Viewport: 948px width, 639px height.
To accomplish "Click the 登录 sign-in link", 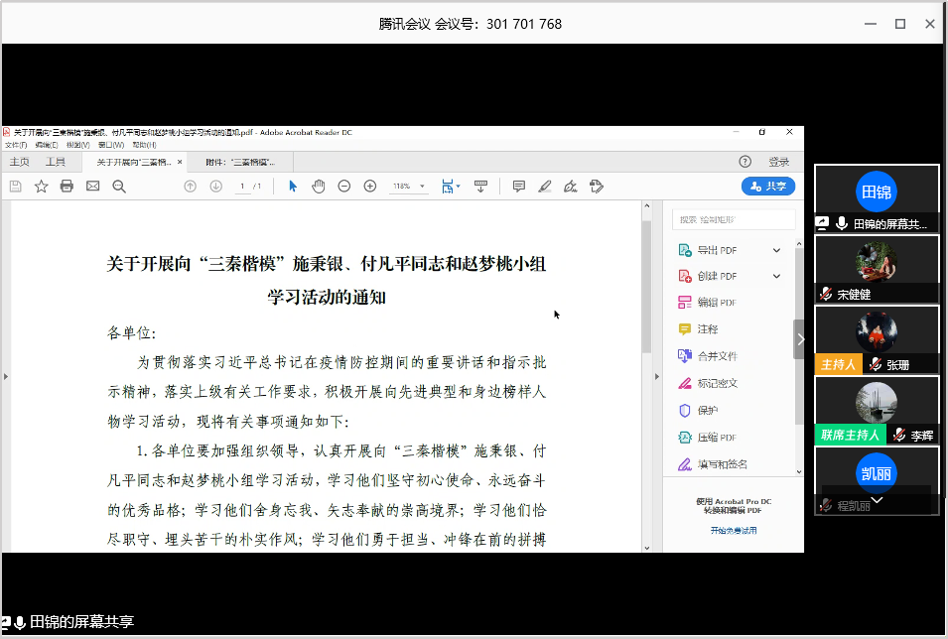I will [778, 162].
